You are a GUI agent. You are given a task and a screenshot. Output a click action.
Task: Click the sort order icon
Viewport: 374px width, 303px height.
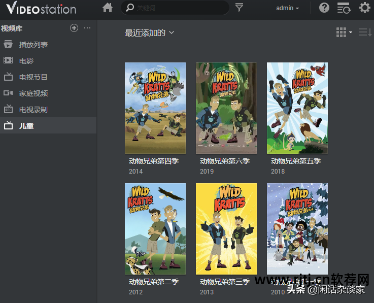tap(365, 32)
